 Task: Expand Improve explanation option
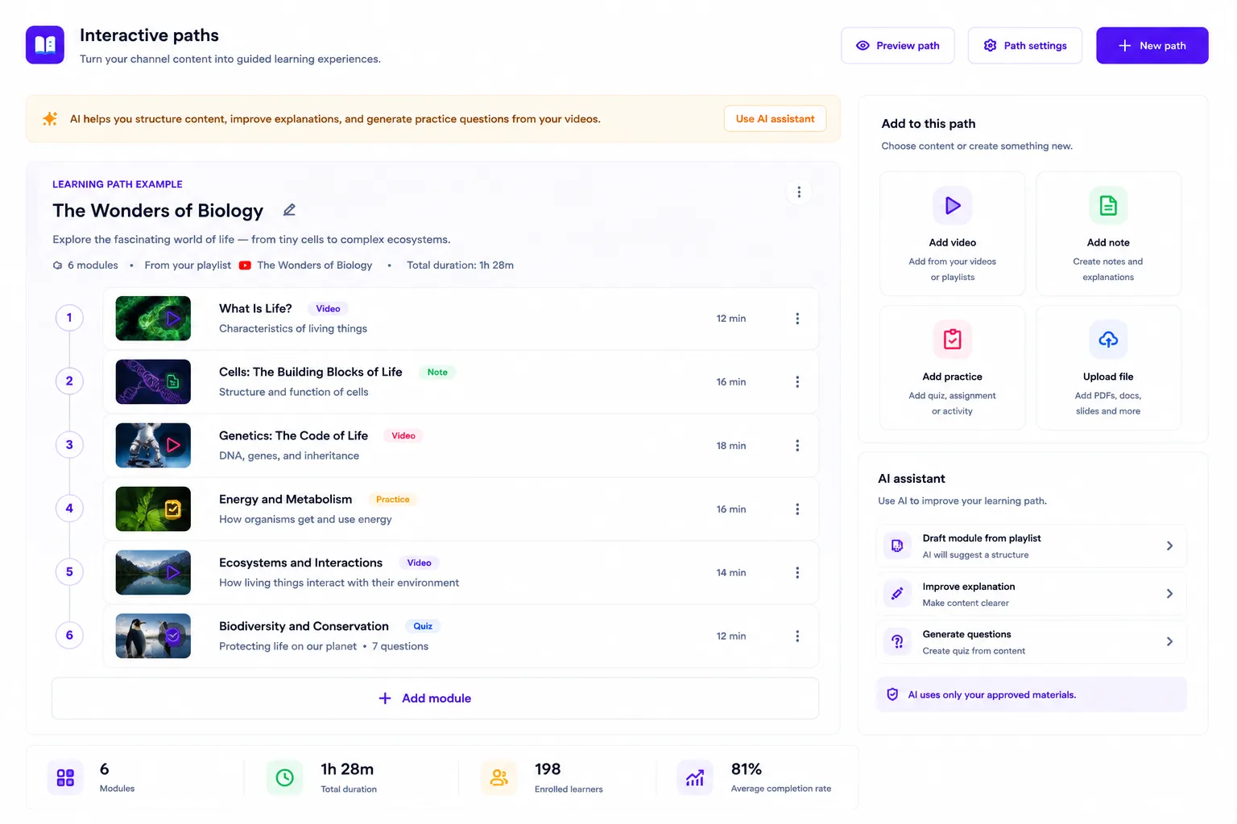tap(1031, 594)
